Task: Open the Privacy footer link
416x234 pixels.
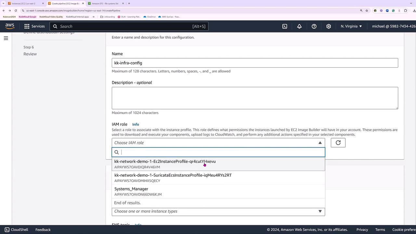Action: click(x=362, y=230)
